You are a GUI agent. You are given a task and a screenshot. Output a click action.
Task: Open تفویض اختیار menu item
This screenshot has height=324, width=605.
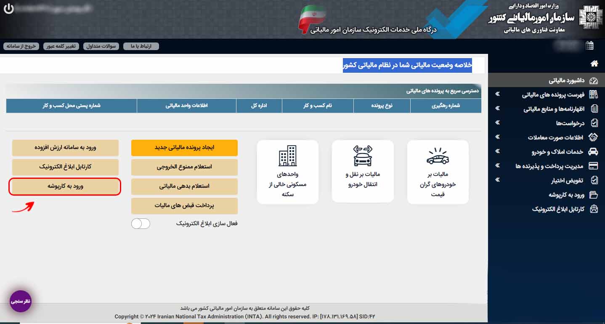567,181
